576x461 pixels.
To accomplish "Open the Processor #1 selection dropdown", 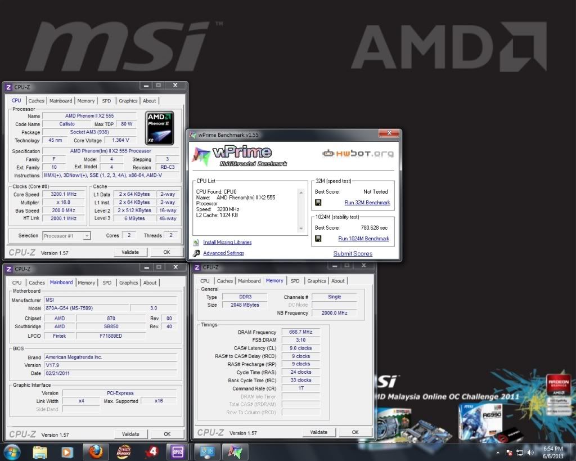I will [x=86, y=236].
